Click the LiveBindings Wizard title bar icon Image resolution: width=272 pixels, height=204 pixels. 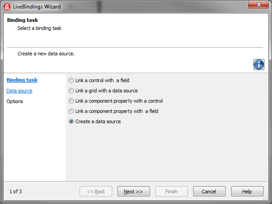[8, 7]
